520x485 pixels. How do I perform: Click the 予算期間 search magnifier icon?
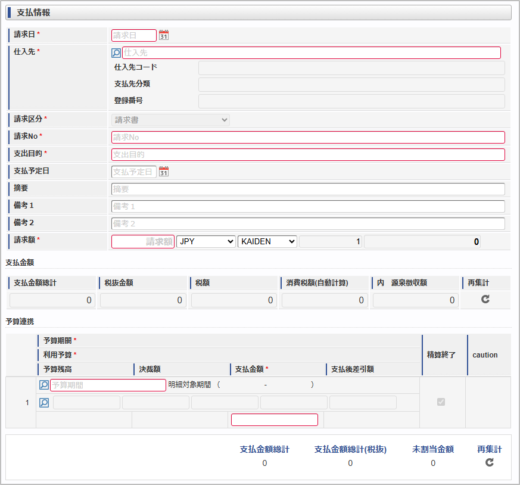(x=44, y=385)
